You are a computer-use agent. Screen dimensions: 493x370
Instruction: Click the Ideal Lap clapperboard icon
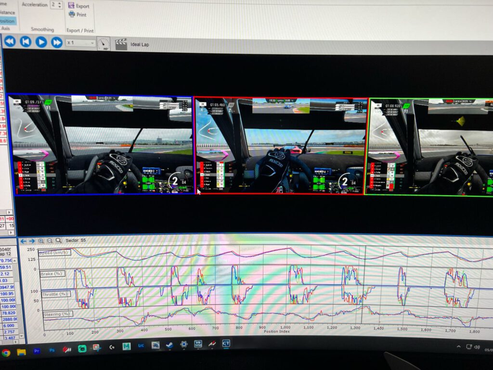(121, 44)
